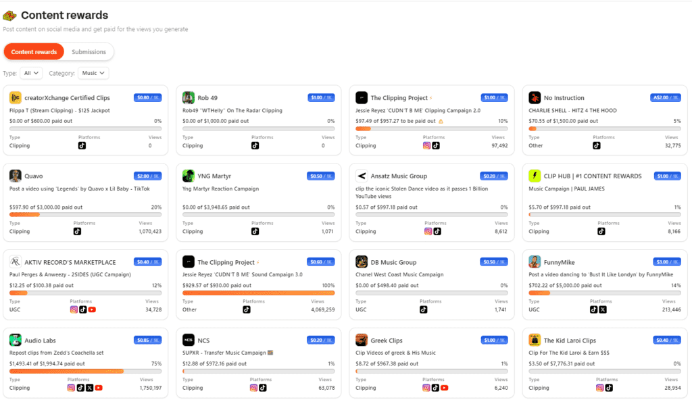Click TikTok icon on Rob 49 card
The height and width of the screenshot is (402, 692).
(x=255, y=145)
